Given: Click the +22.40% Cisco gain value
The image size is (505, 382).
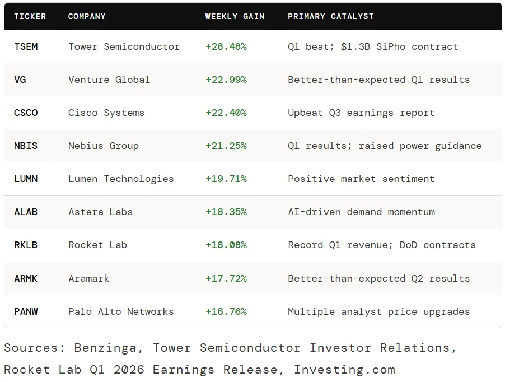Looking at the screenshot, I should pos(226,113).
